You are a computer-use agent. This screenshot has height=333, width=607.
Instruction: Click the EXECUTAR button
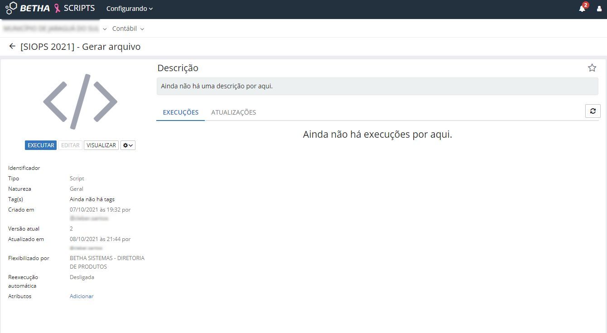click(x=41, y=145)
